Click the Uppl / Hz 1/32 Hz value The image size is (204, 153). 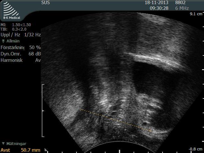[20, 35]
